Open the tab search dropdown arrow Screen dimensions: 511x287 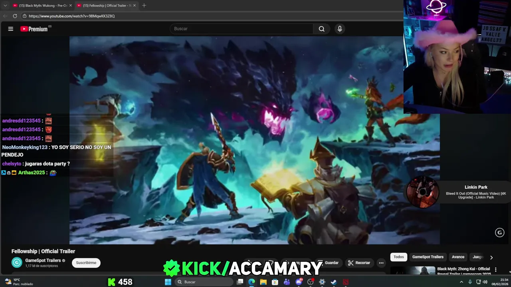click(x=5, y=5)
